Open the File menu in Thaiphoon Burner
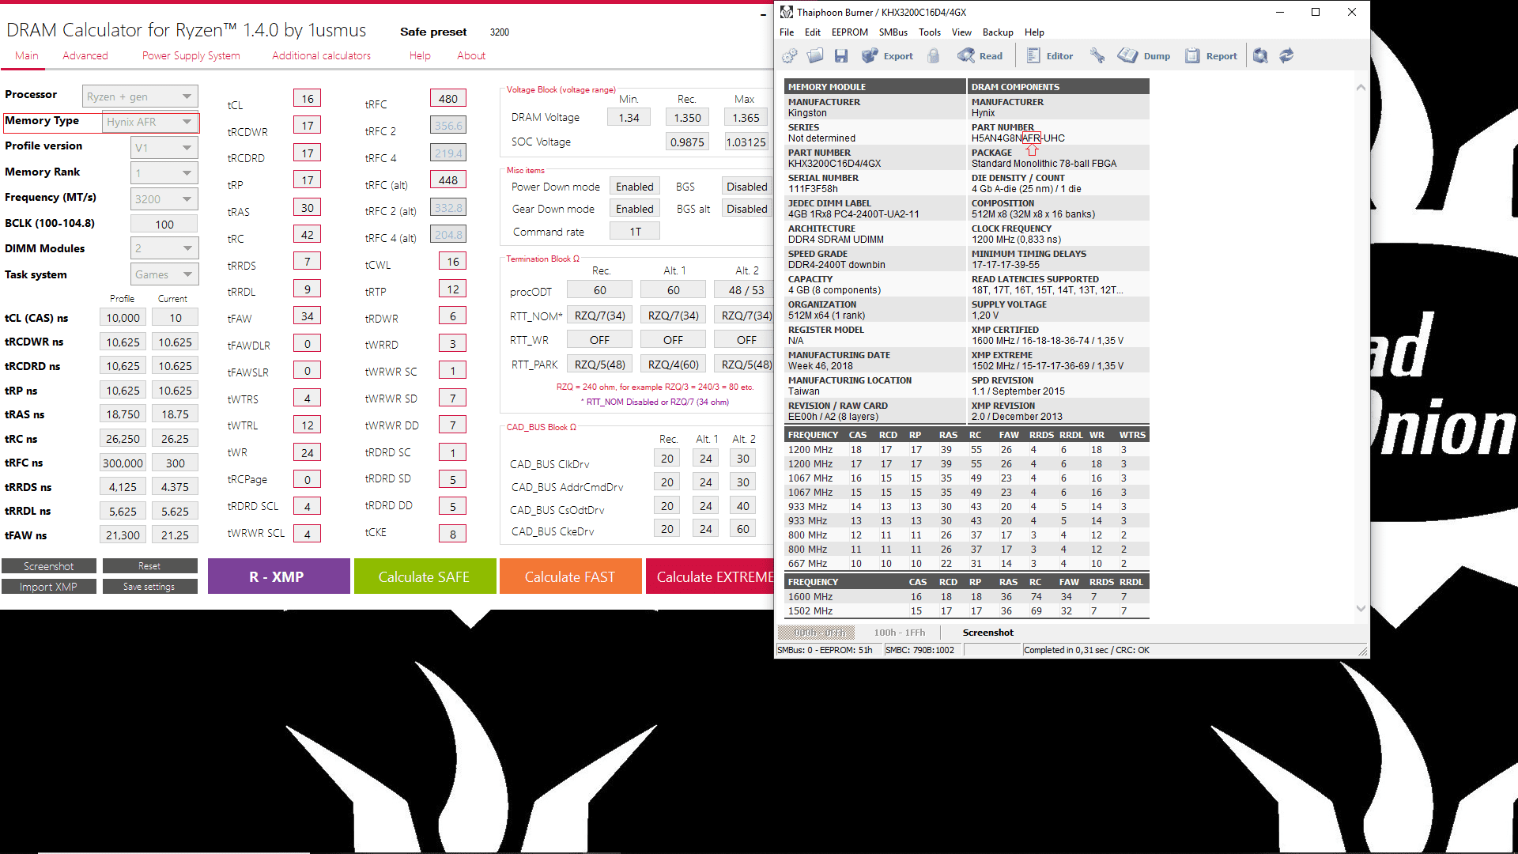 pyautogui.click(x=787, y=32)
